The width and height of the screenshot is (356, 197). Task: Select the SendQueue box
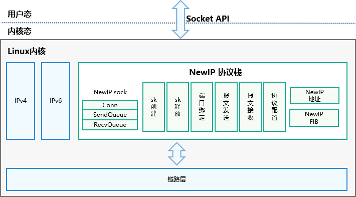(110, 115)
